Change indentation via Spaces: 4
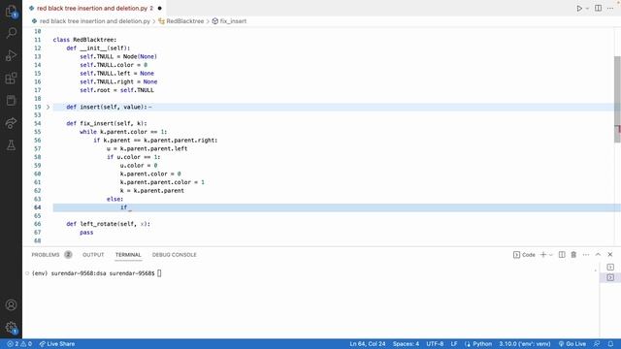 point(406,344)
